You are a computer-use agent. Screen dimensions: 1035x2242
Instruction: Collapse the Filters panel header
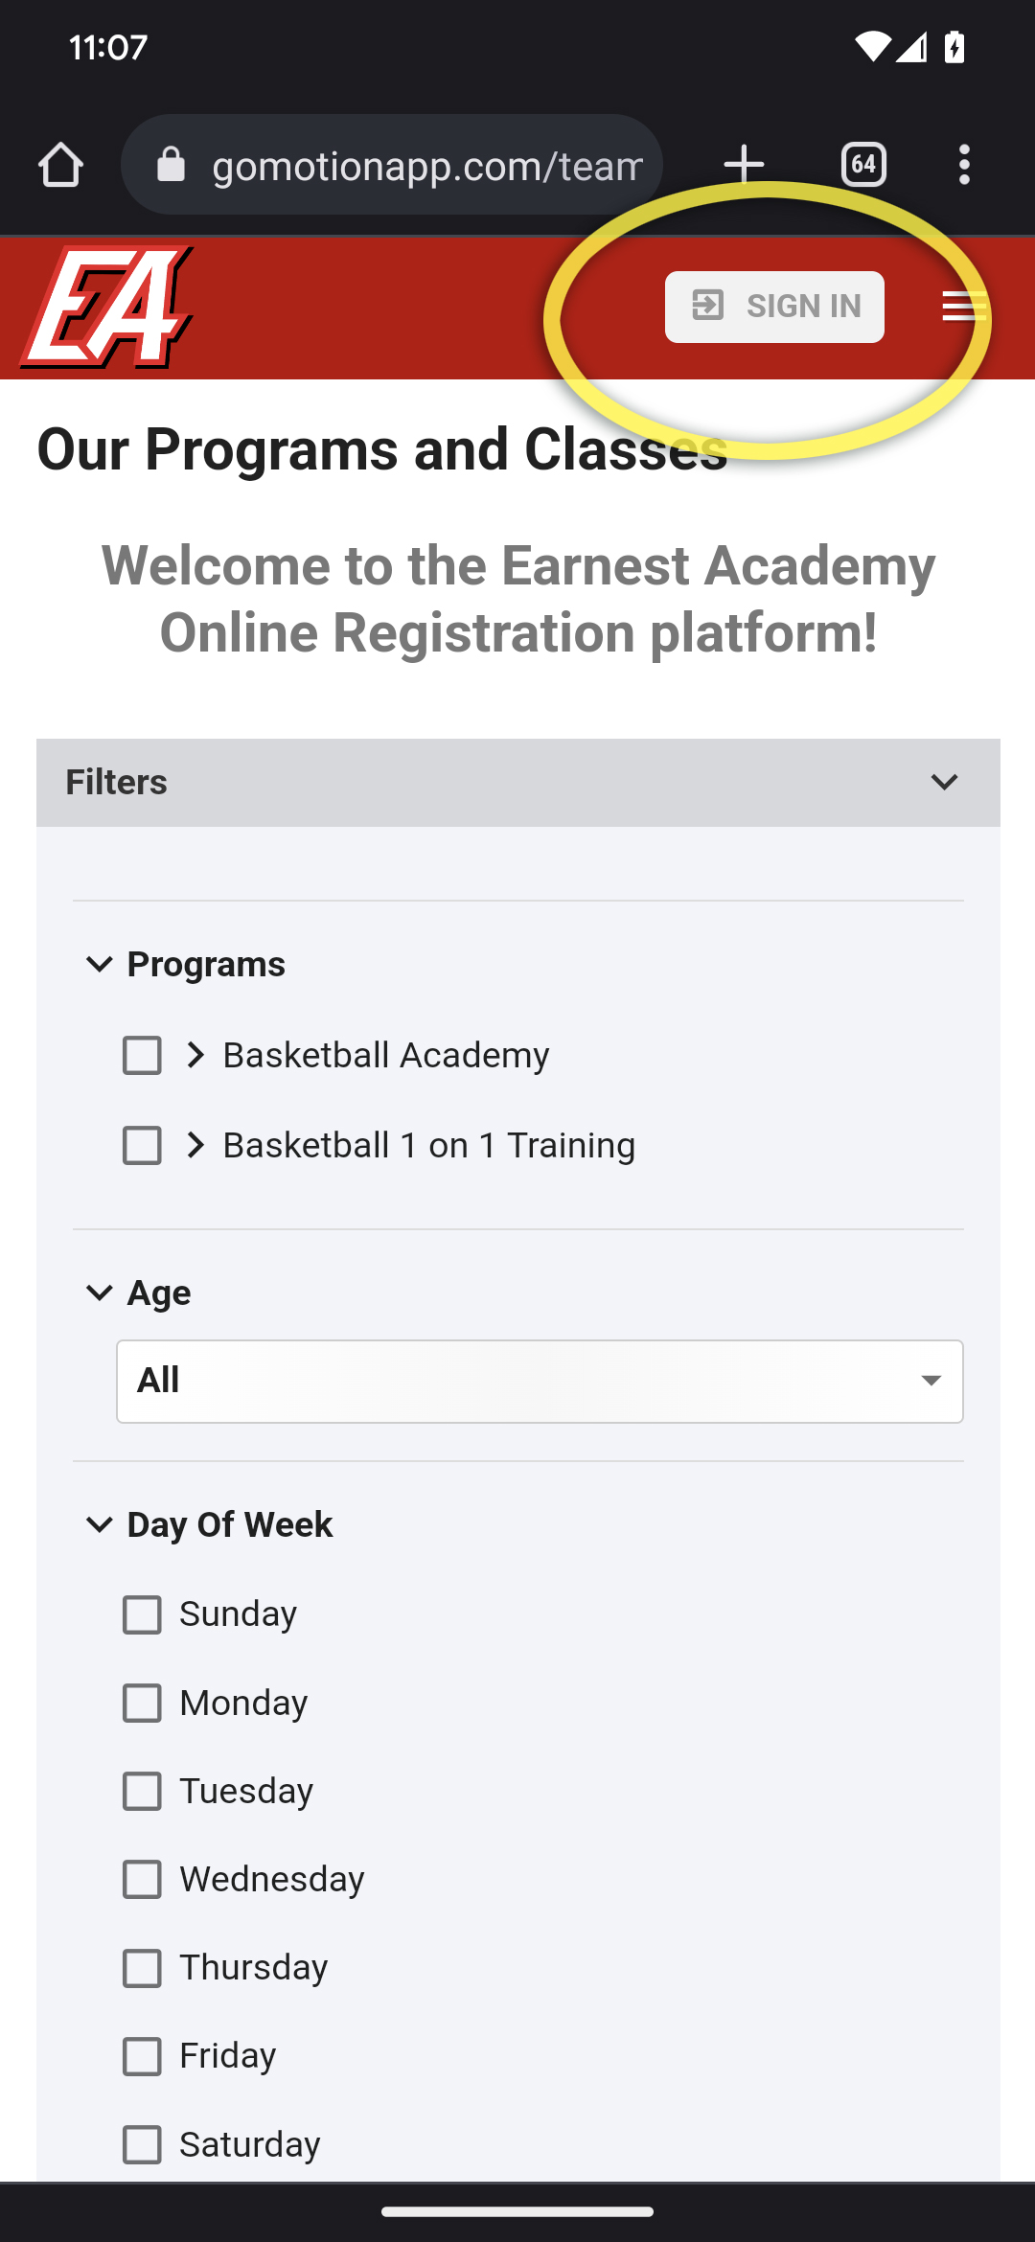click(518, 783)
